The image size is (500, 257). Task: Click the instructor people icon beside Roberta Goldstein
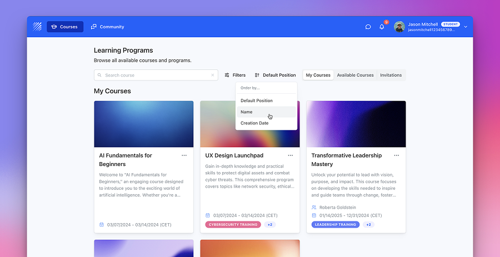(x=314, y=207)
